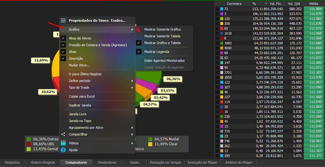The image size is (325, 167).
Task: Open Propriedades do Times Trades settings icon
Action: (x=63, y=20)
